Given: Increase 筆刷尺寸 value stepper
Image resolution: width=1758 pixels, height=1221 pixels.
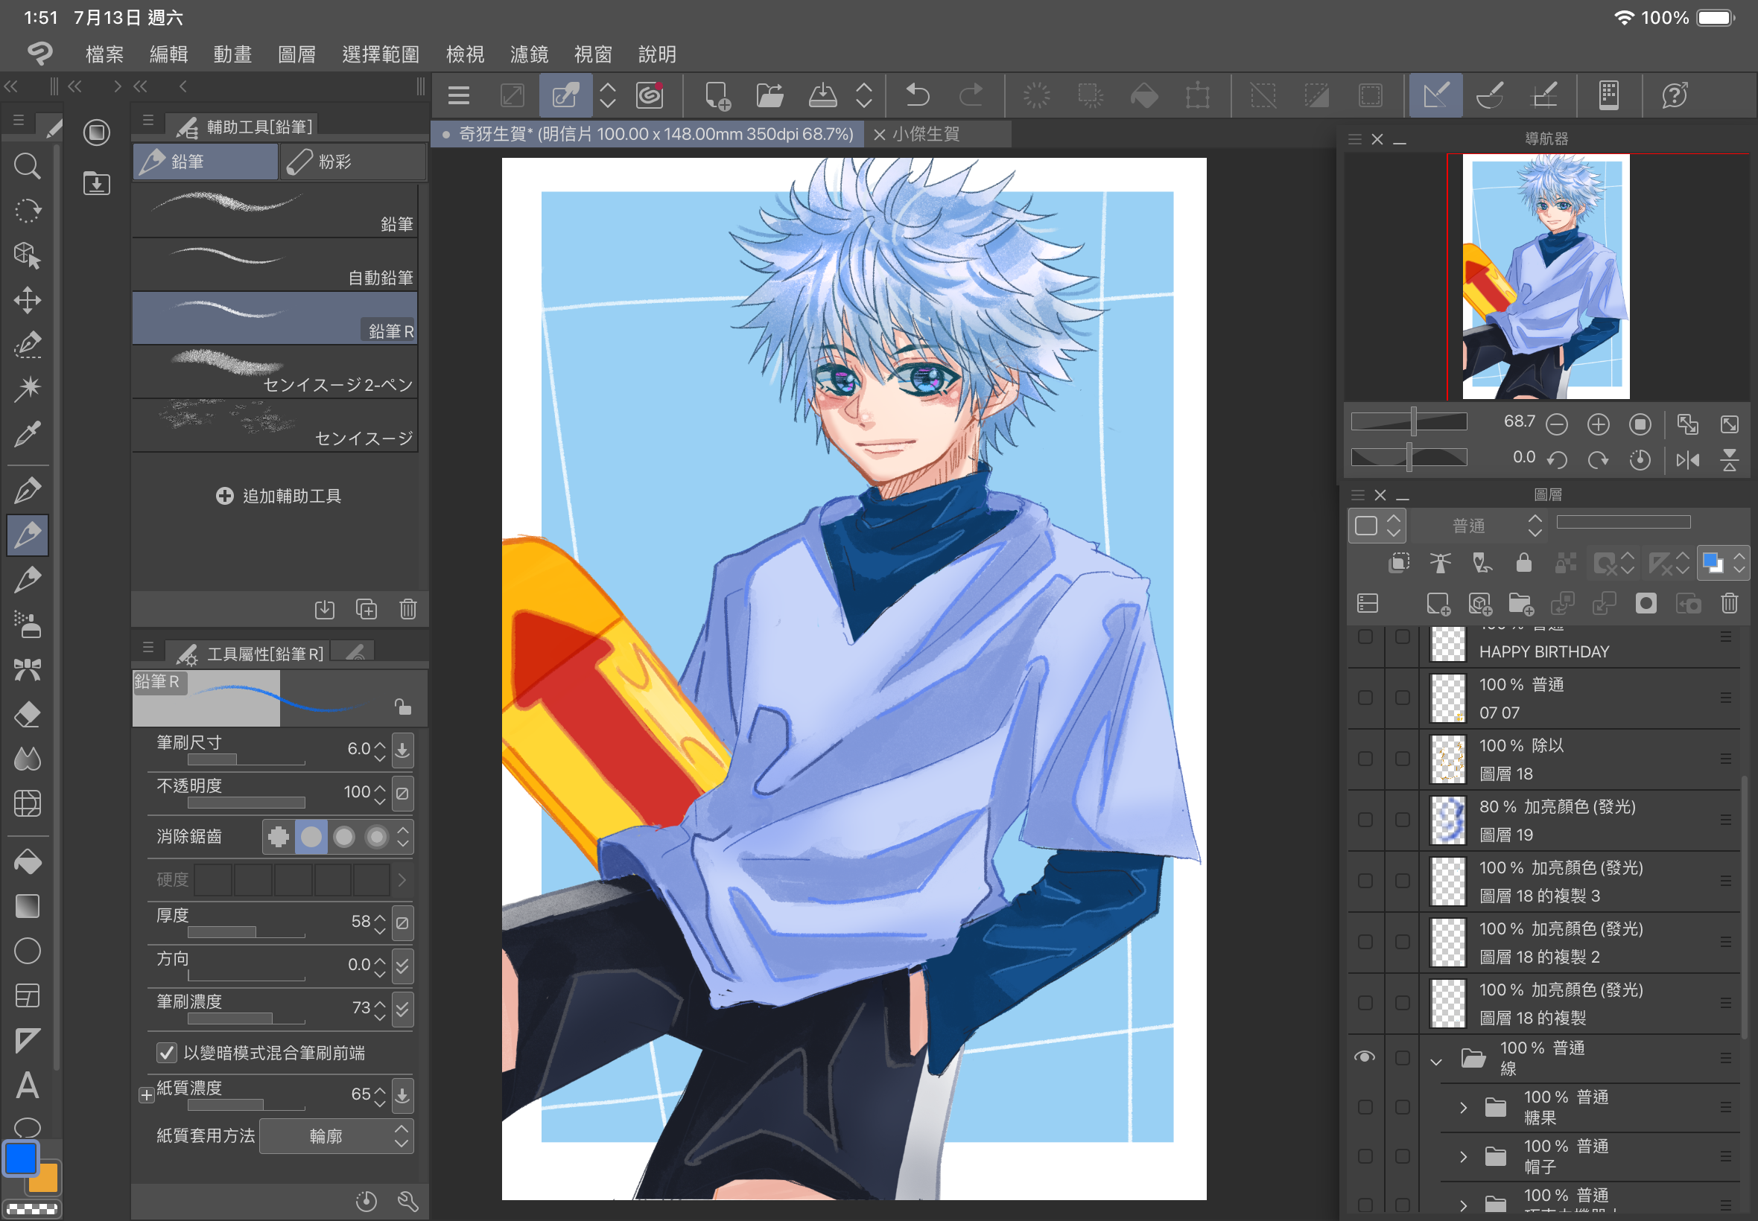Looking at the screenshot, I should tap(380, 743).
